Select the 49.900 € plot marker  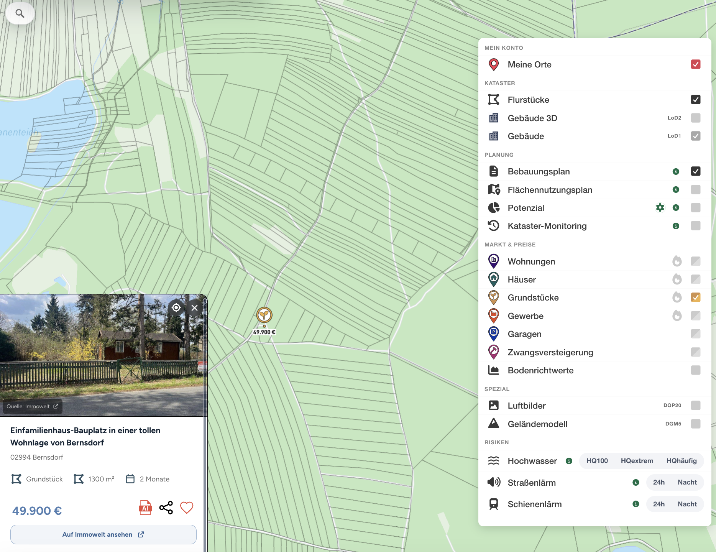tap(264, 316)
